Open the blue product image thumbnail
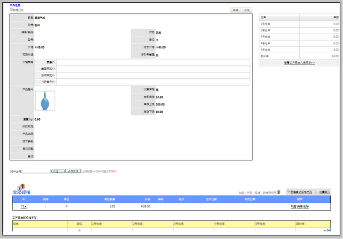This screenshot has height=239, width=343. coord(45,100)
